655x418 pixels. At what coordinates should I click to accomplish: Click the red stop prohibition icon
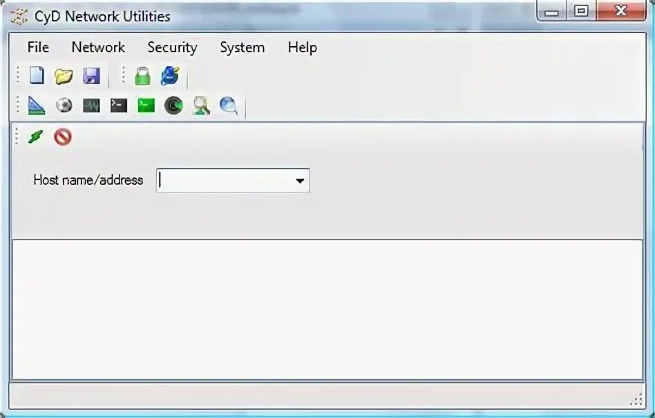(63, 137)
